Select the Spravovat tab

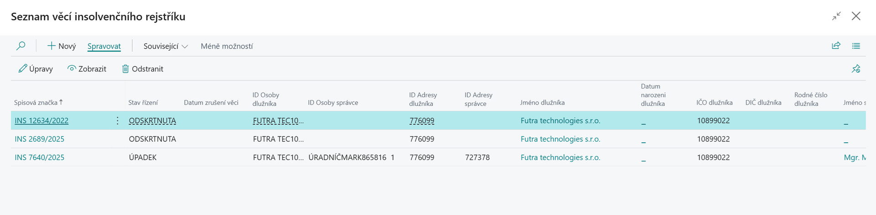104,46
